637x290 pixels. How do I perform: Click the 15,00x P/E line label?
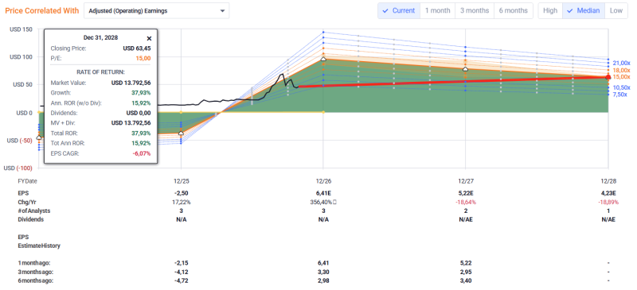(x=621, y=76)
